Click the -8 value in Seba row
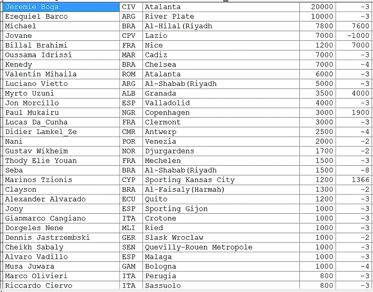Image resolution: width=373 pixels, height=292 pixels. (x=354, y=170)
